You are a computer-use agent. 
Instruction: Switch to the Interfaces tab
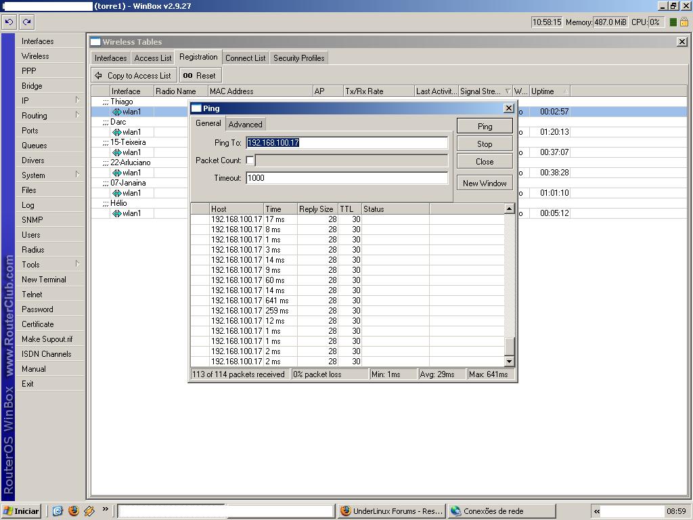110,58
